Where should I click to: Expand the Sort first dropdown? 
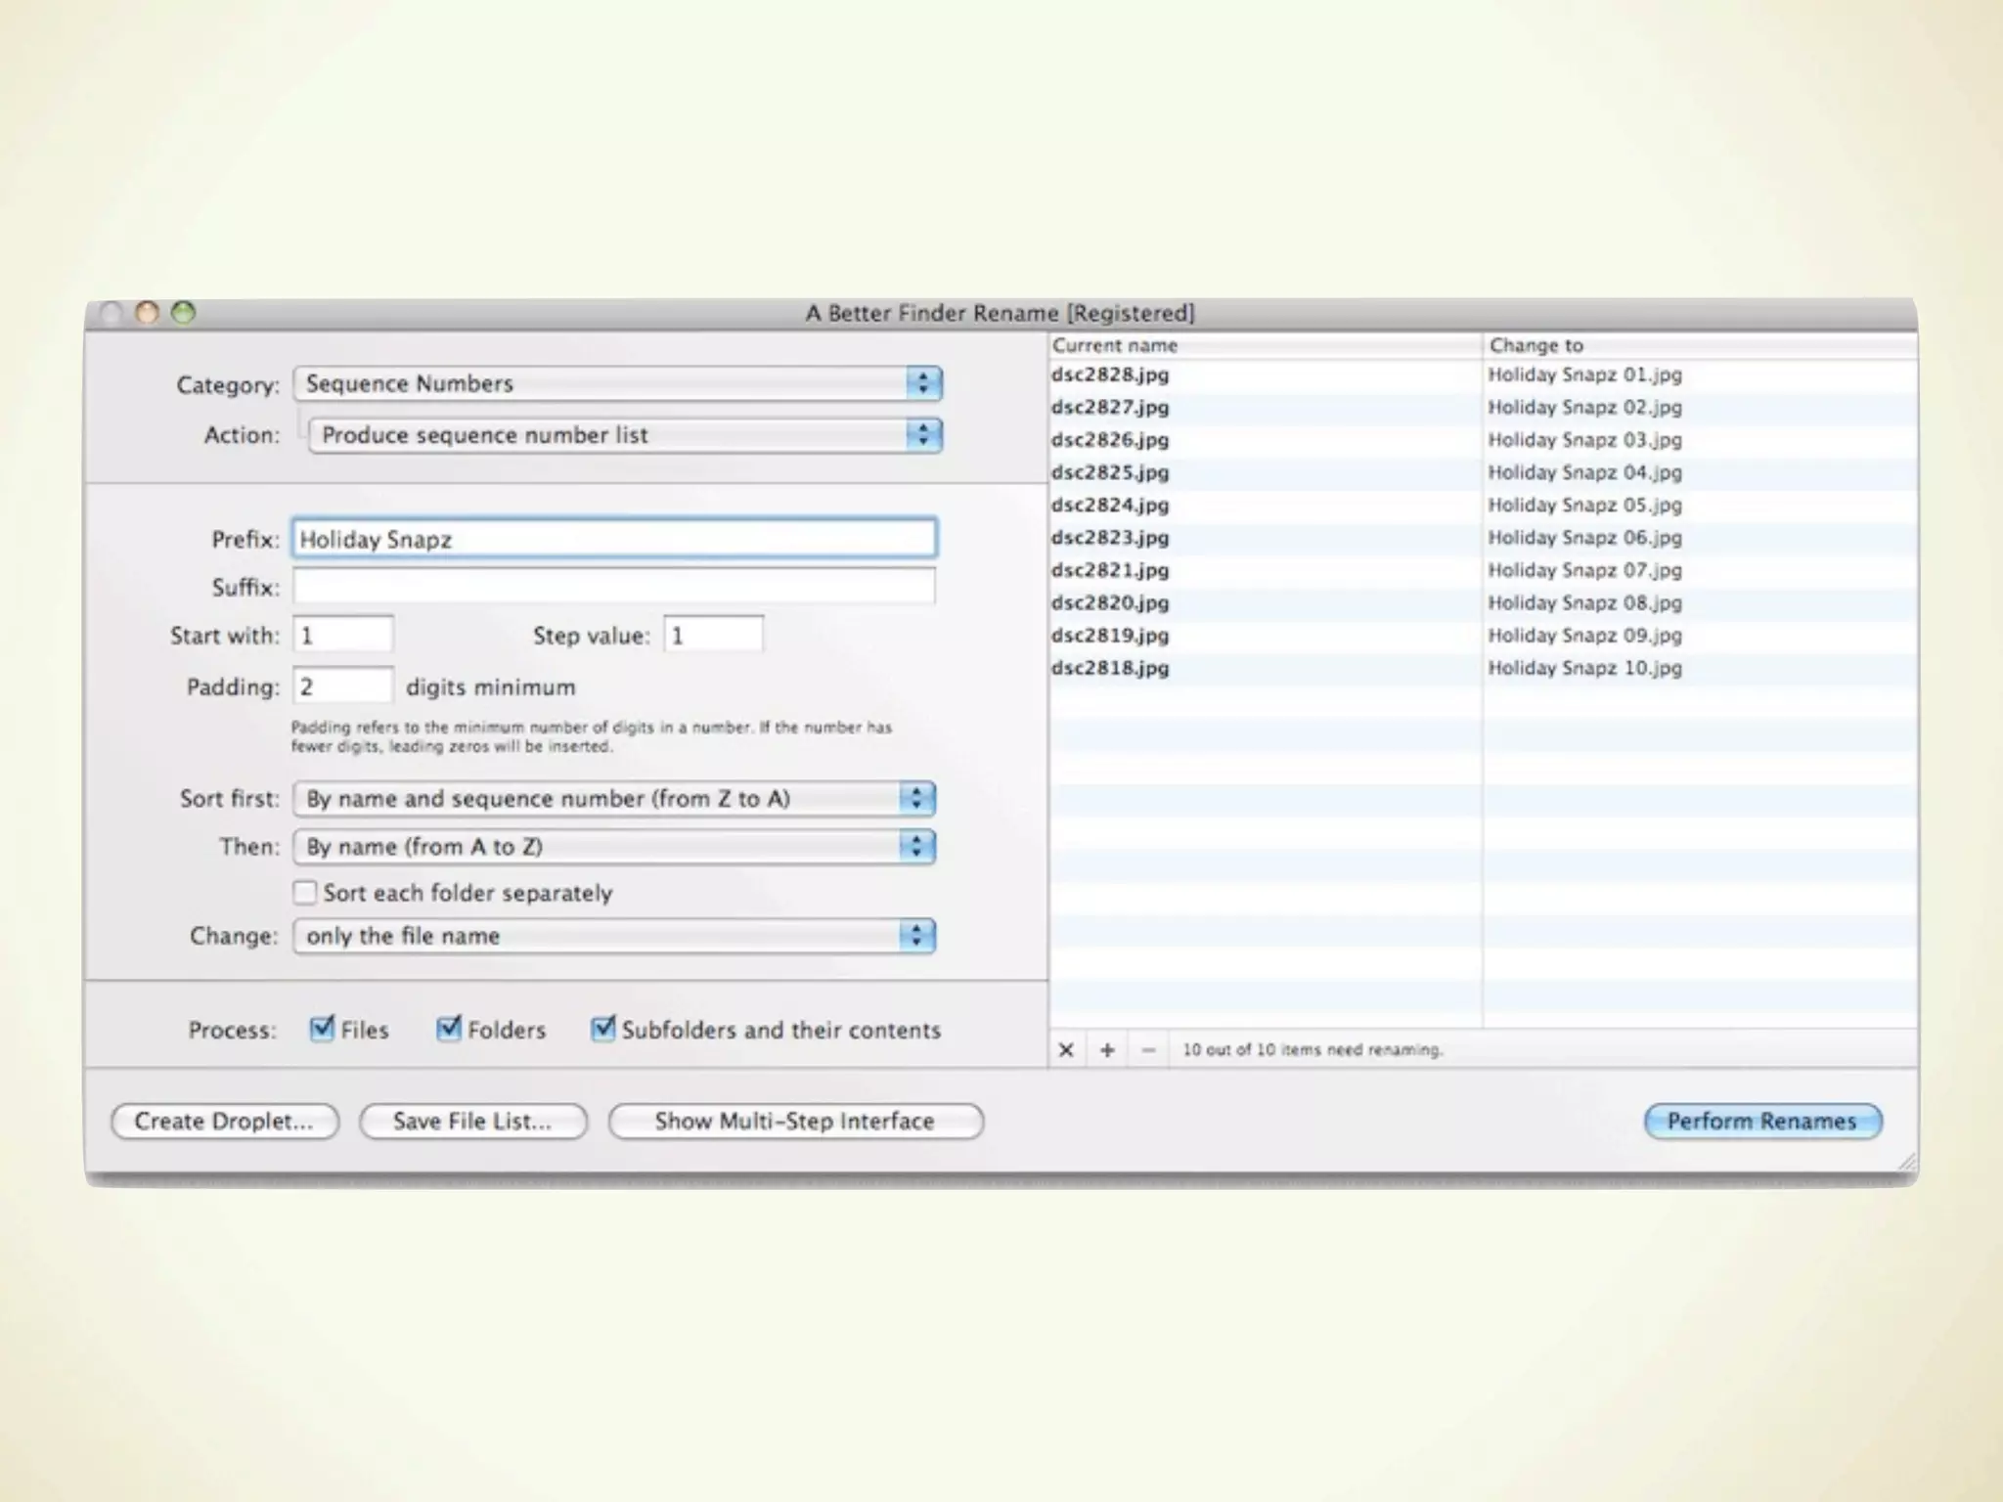614,799
